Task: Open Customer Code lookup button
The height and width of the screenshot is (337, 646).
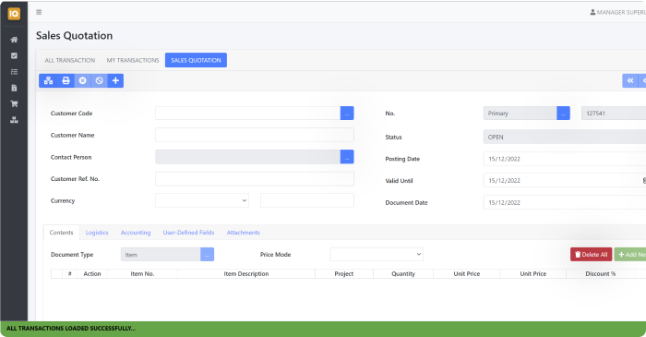Action: [x=347, y=114]
